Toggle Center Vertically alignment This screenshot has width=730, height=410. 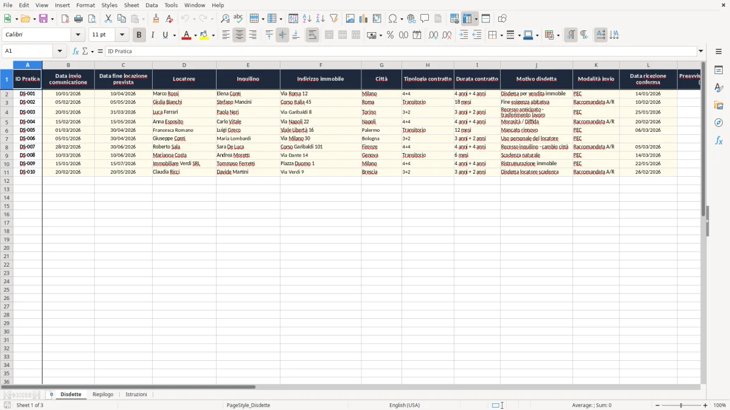coord(282,35)
